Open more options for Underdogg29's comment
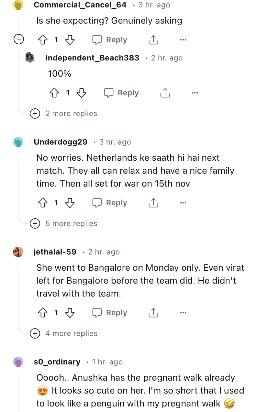Image resolution: width=268 pixels, height=412 pixels. [x=183, y=203]
